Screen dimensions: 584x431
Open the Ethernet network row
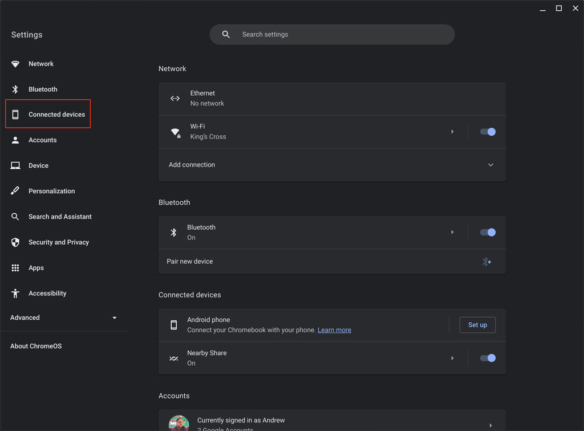332,99
